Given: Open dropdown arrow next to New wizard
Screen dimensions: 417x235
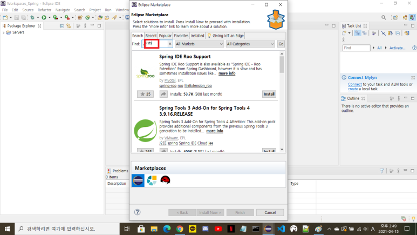Looking at the screenshot, I should point(11,18).
